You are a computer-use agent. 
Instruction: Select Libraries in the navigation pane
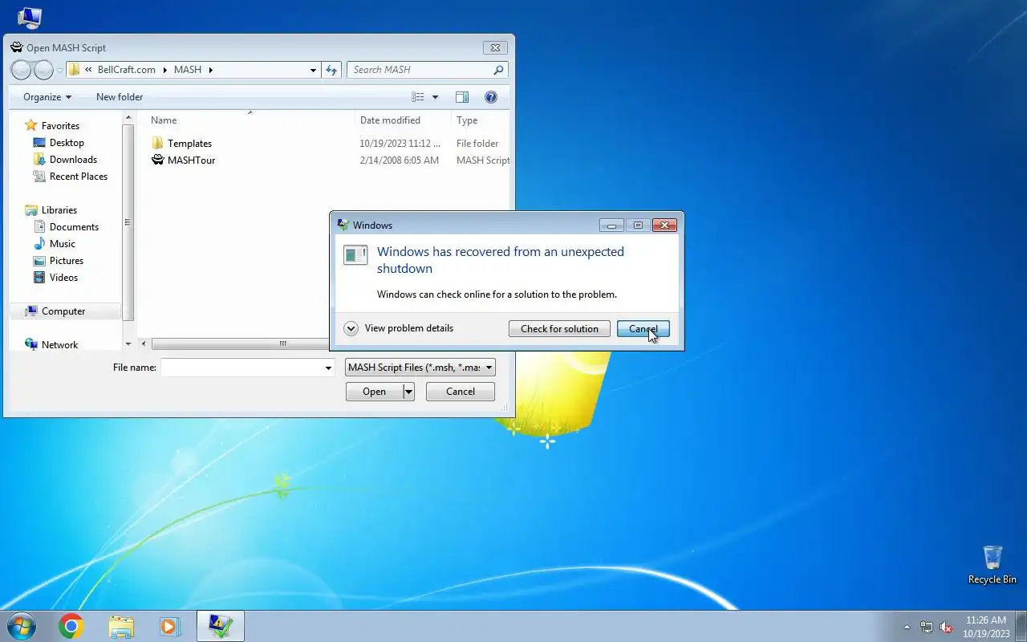(59, 210)
